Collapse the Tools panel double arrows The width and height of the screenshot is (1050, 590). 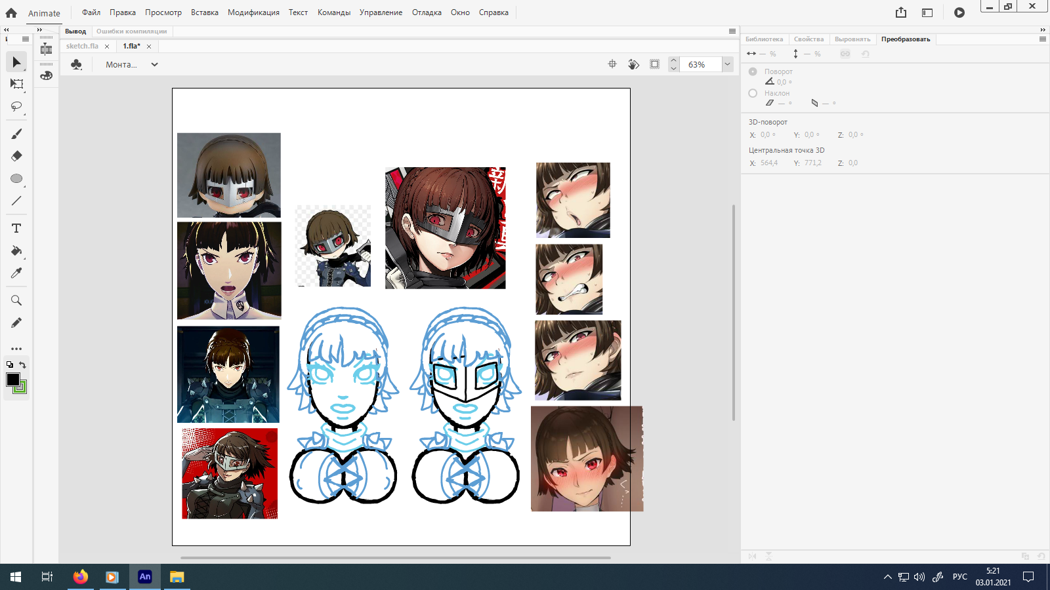[7, 29]
